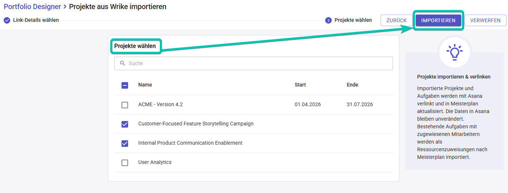Click the Name column header

[145, 85]
